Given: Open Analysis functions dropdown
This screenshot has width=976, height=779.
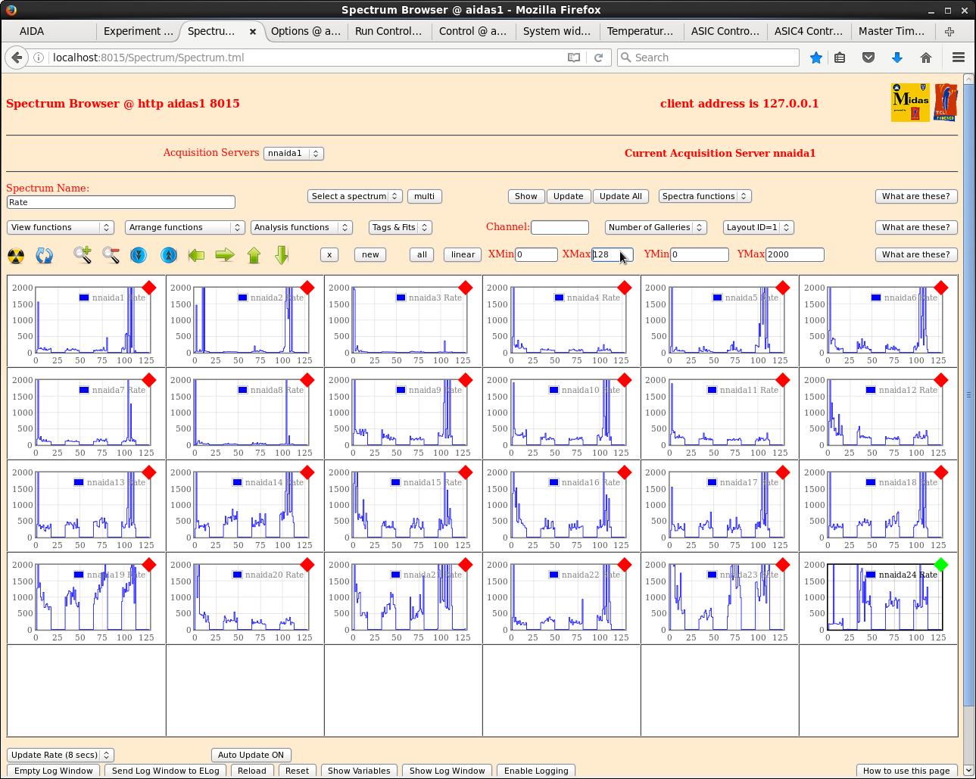Looking at the screenshot, I should pos(301,227).
